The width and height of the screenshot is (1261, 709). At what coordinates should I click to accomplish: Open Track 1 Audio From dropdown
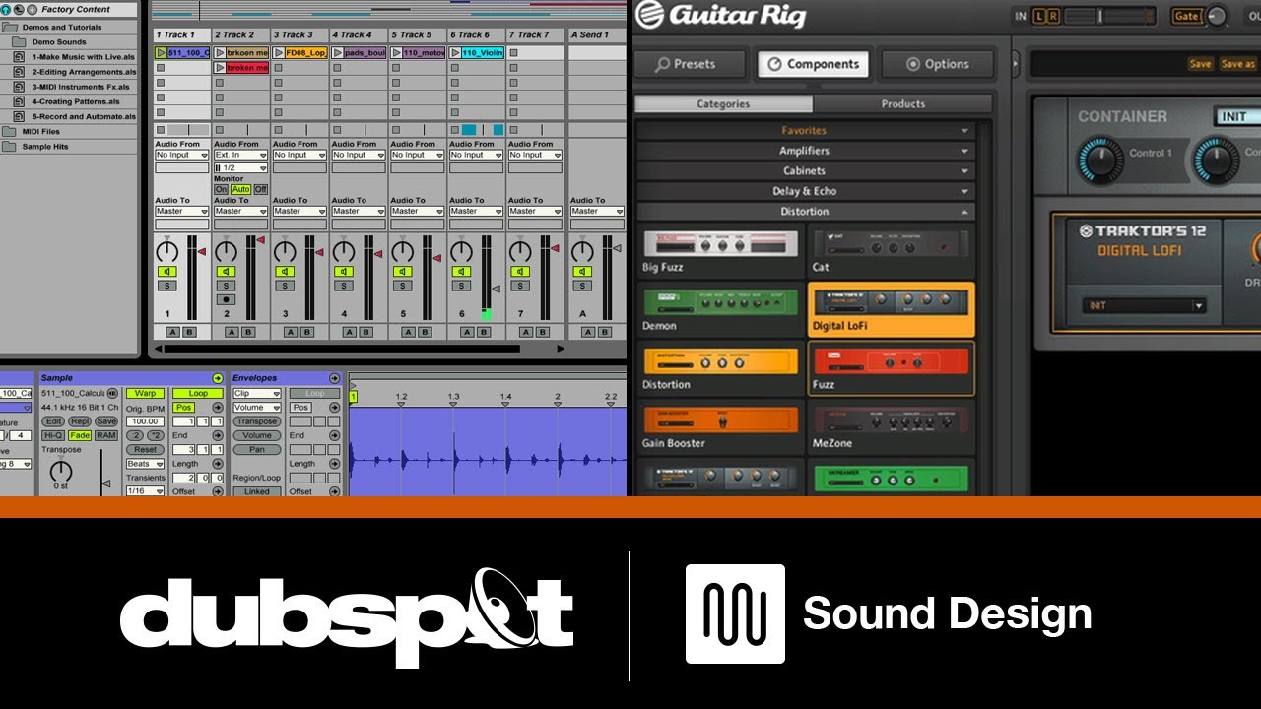182,155
